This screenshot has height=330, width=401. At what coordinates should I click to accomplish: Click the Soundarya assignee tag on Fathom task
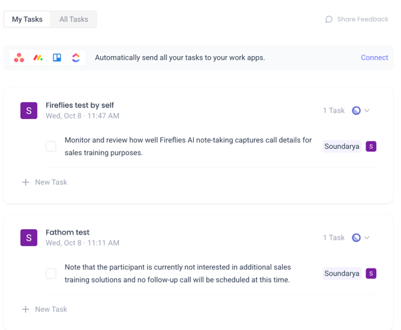point(342,273)
